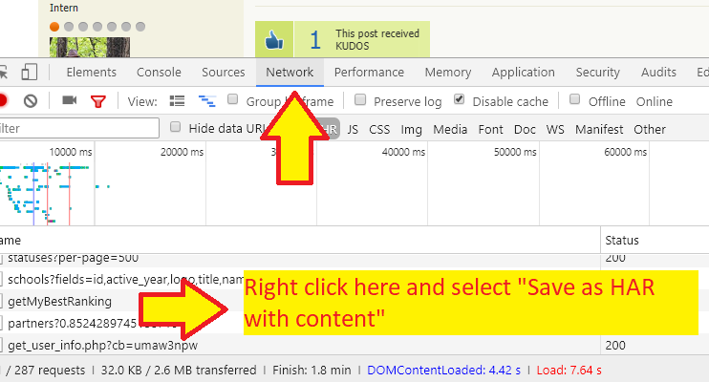Filter requests by JS type
Screen dimensions: 709x382
[353, 129]
